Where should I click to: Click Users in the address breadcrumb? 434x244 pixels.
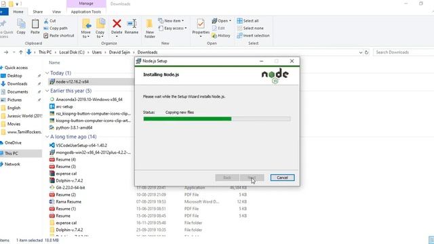(x=96, y=52)
